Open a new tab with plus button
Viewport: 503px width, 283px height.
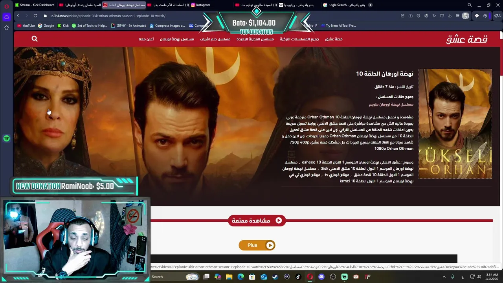pyautogui.click(x=371, y=5)
